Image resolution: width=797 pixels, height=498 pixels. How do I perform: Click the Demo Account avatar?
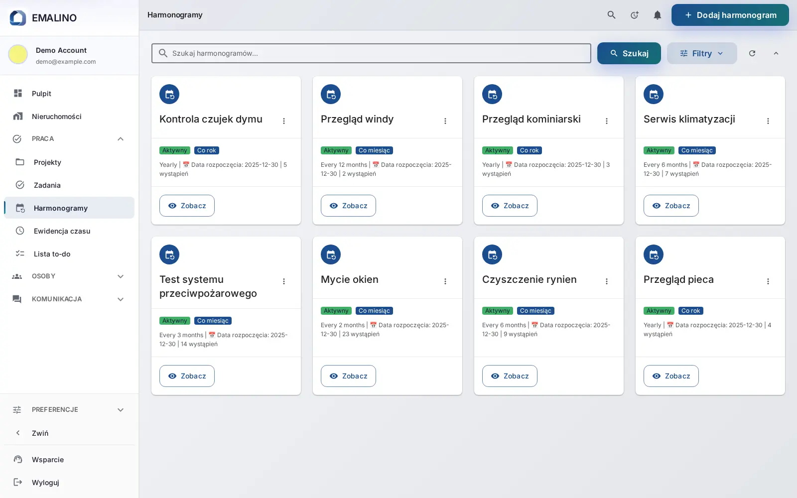click(x=18, y=54)
